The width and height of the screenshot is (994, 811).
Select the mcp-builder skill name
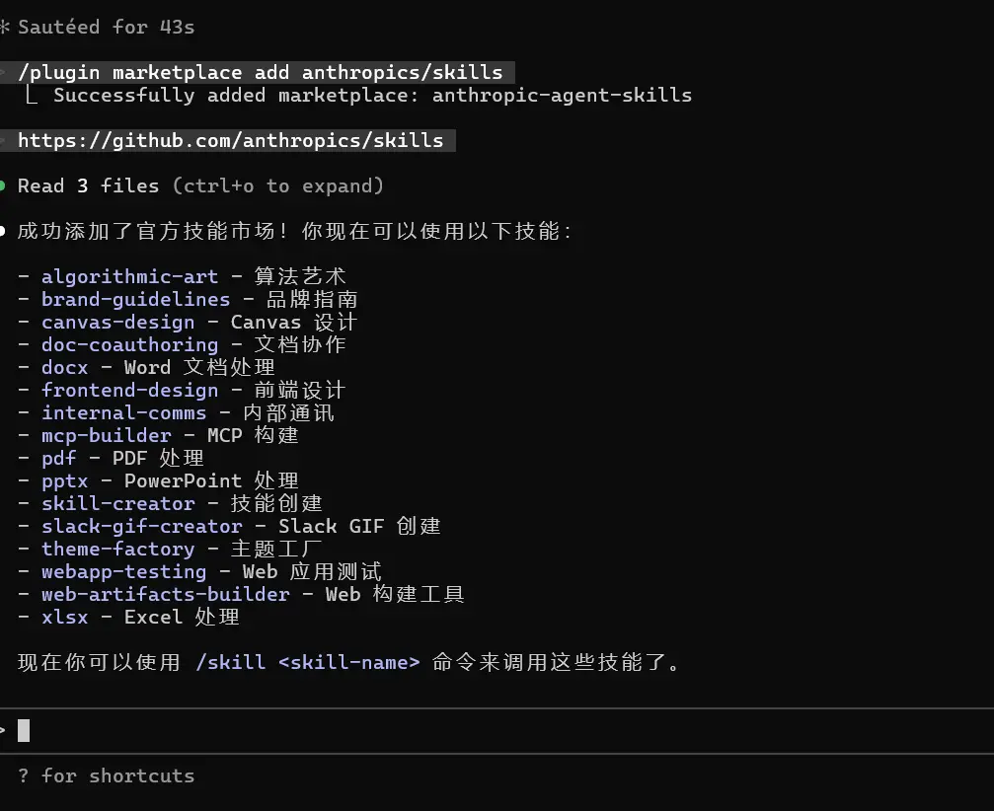[x=106, y=435]
